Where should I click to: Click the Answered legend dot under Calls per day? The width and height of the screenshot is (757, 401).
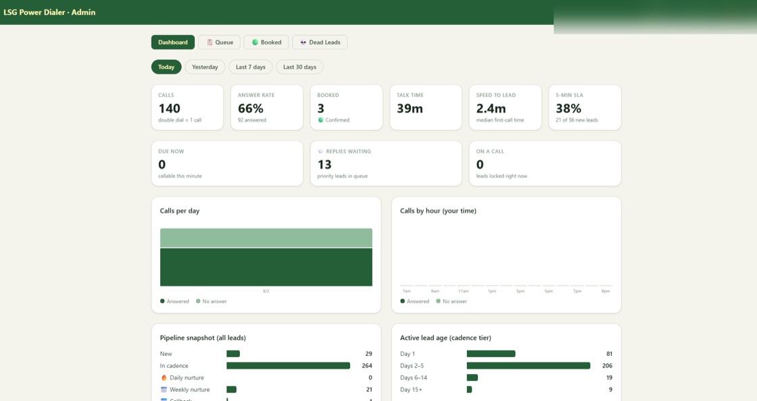tap(162, 301)
